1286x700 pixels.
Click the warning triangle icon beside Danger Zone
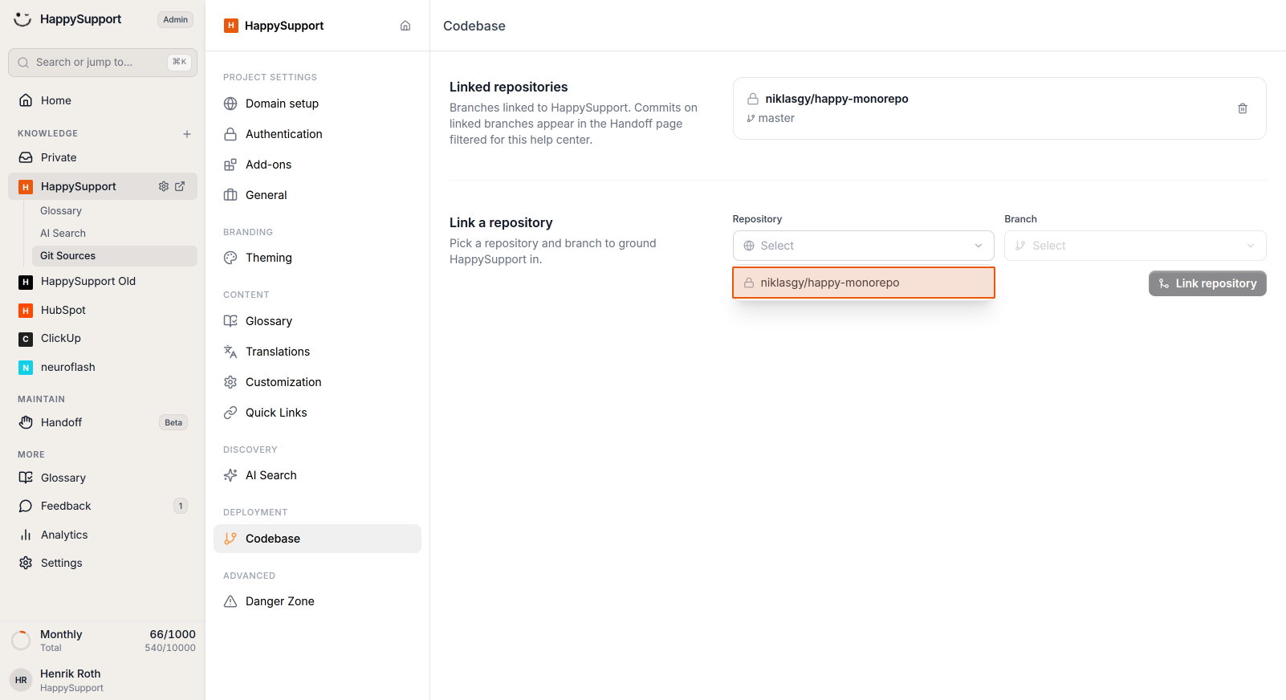[x=230, y=601]
